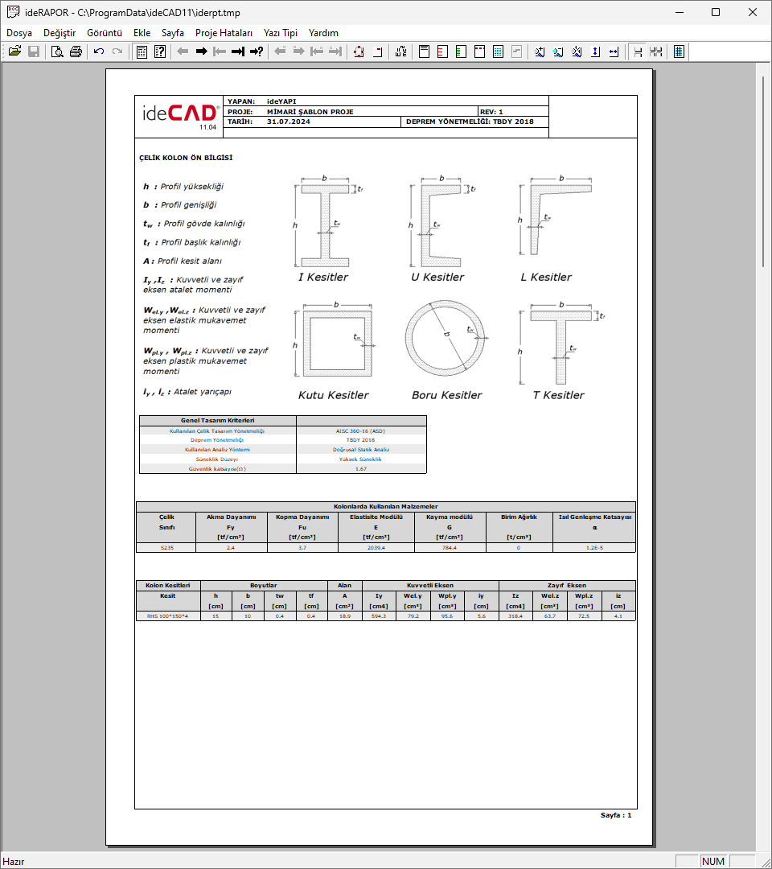This screenshot has height=869, width=772.
Task: Click the open file folder icon
Action: [14, 51]
